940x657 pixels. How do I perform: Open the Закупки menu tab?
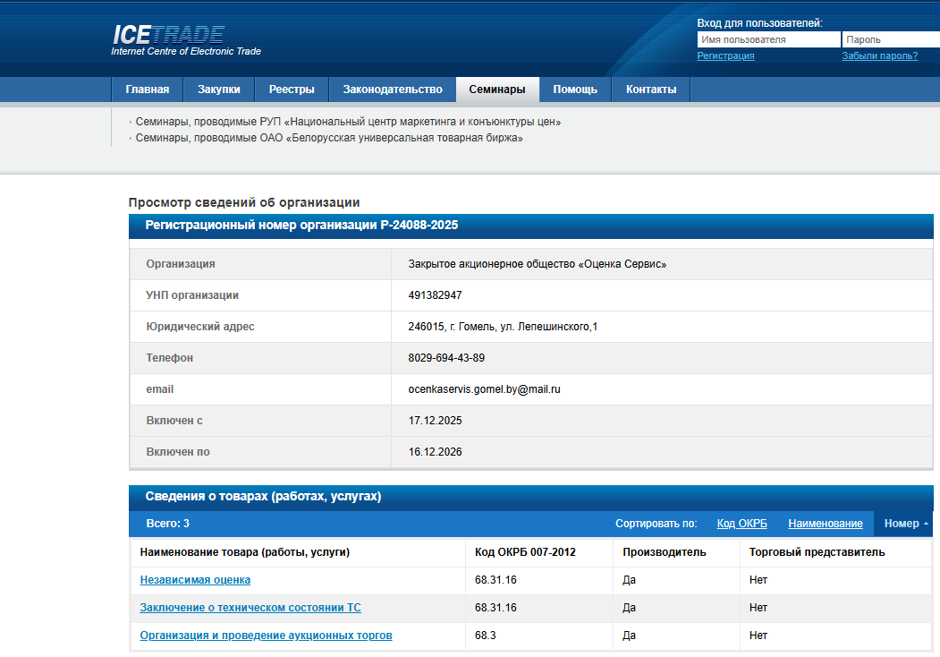coord(218,90)
